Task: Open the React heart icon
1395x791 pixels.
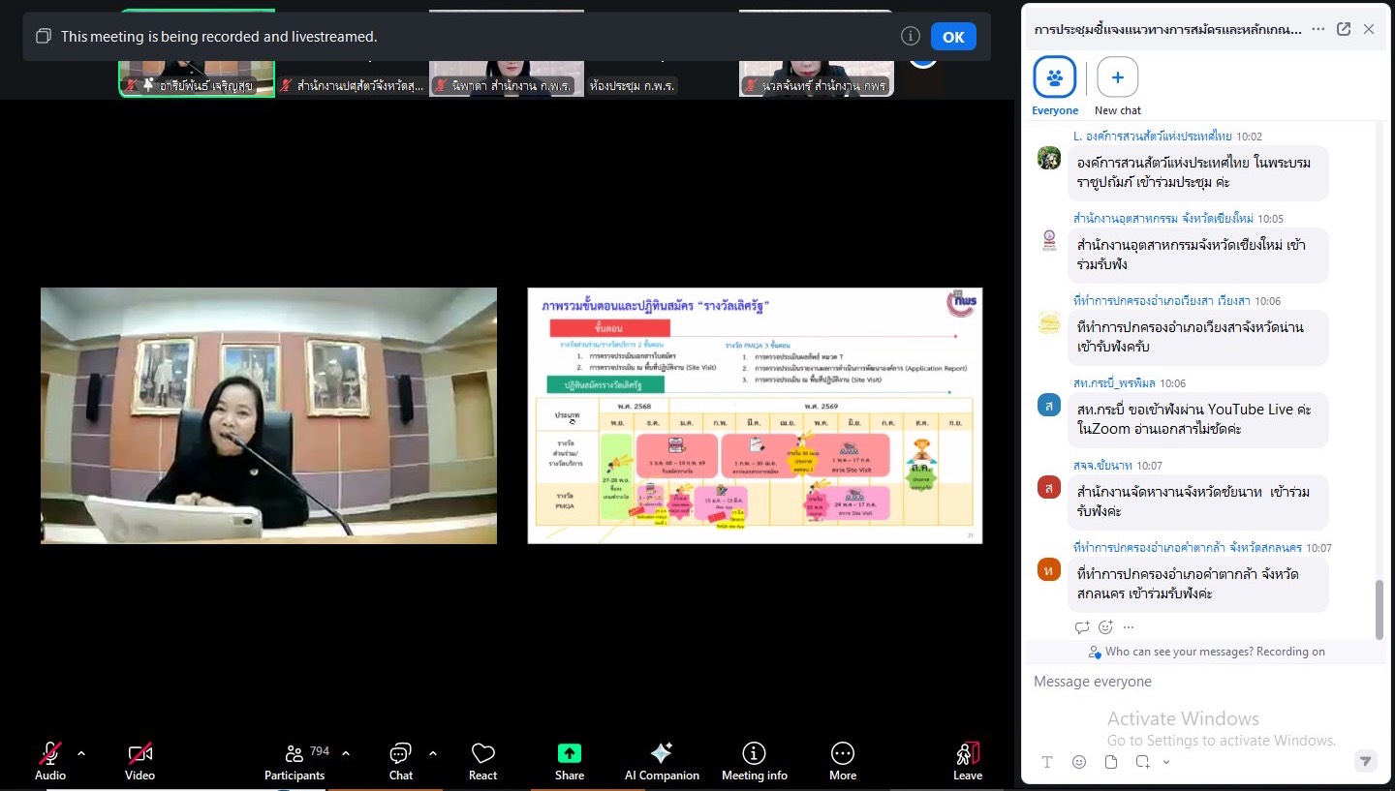Action: pos(482,760)
